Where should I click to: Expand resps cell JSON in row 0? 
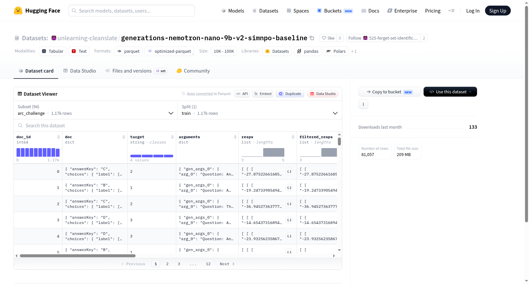[289, 172]
